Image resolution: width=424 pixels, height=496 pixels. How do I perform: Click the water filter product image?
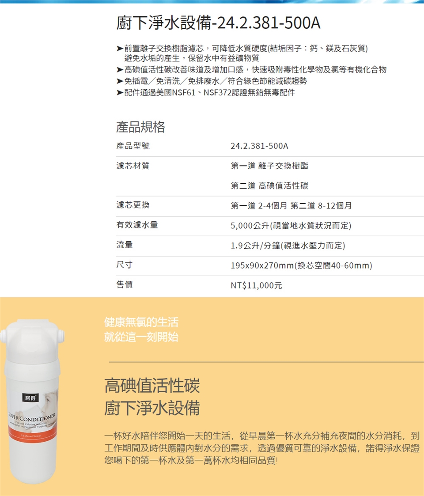[x=32, y=401]
